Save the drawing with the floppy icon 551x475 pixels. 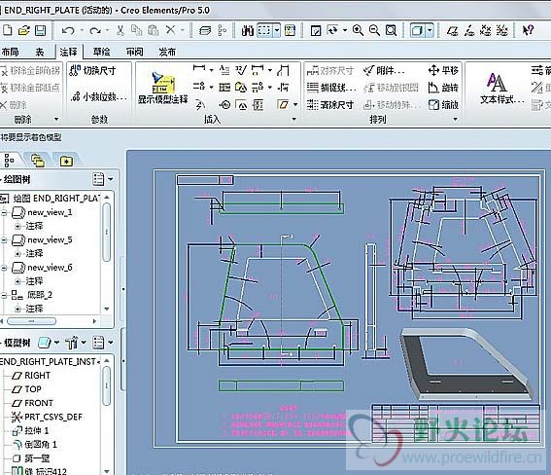[x=41, y=30]
